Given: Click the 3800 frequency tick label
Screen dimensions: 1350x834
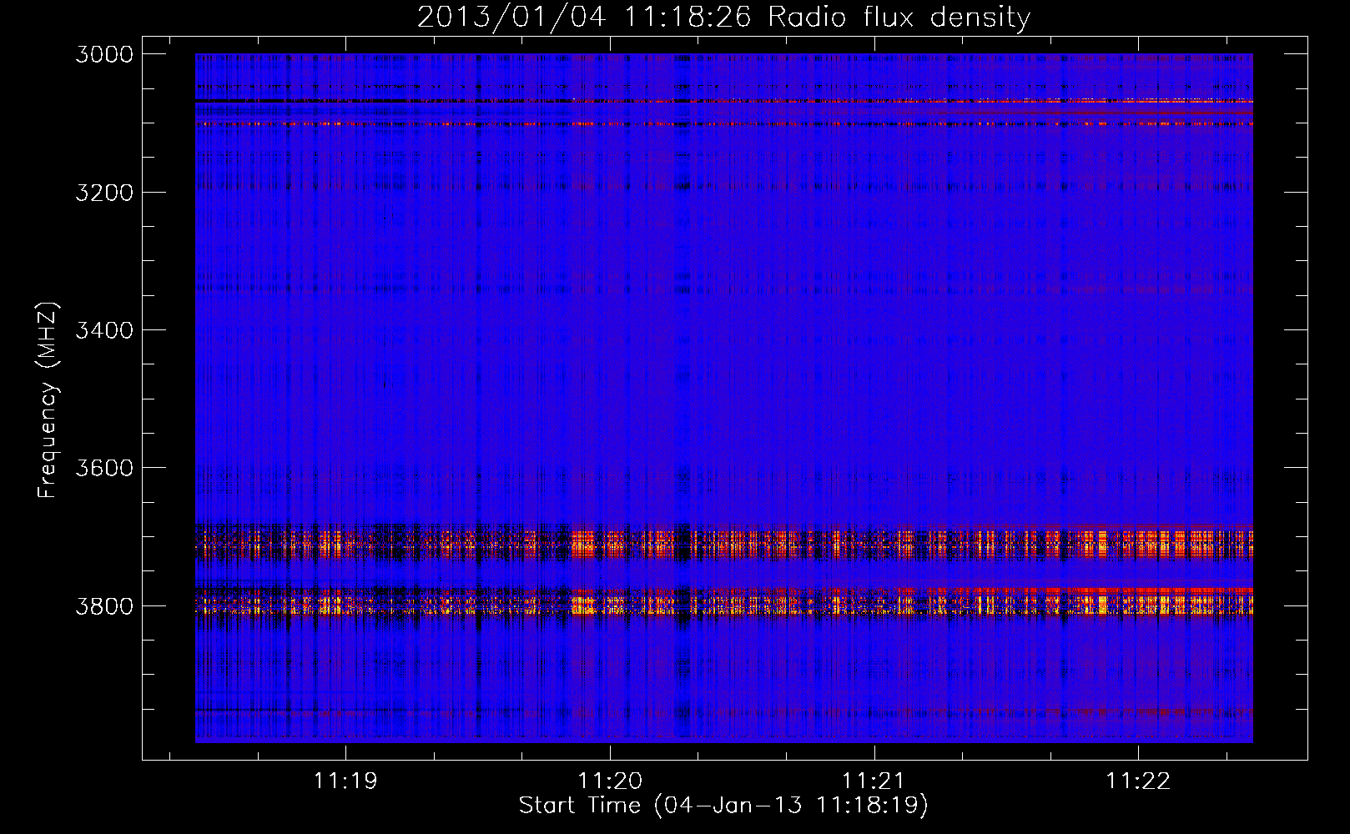Looking at the screenshot, I should 104,605.
